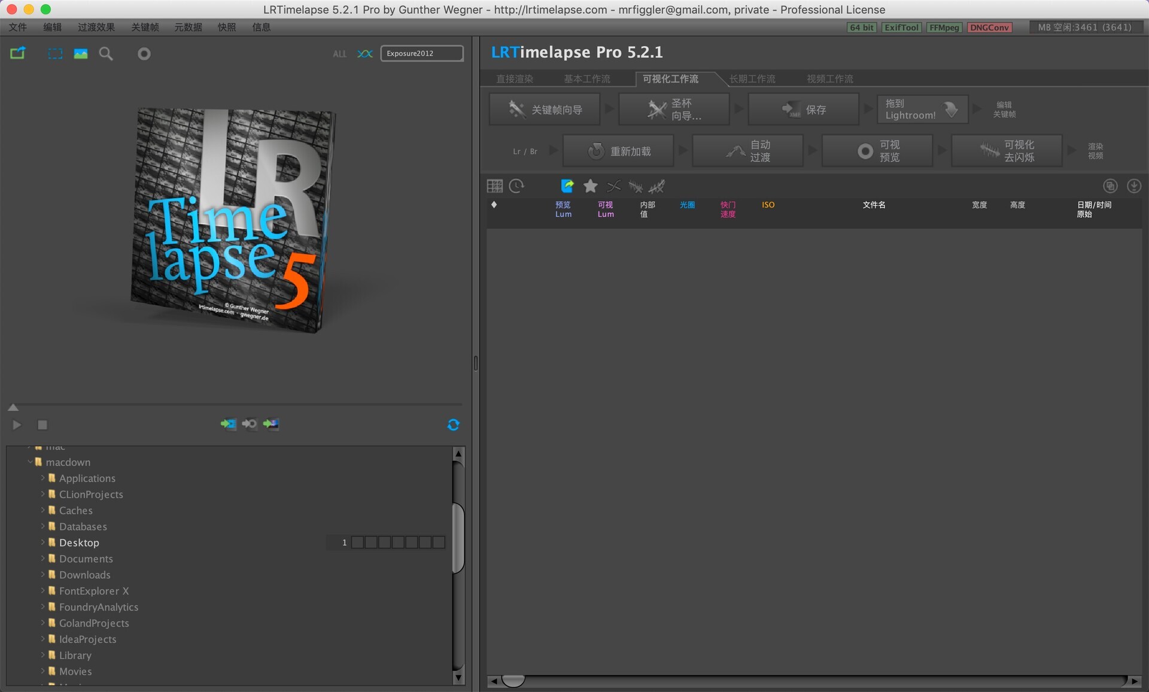Click the download arrow circle icon

(x=1134, y=186)
